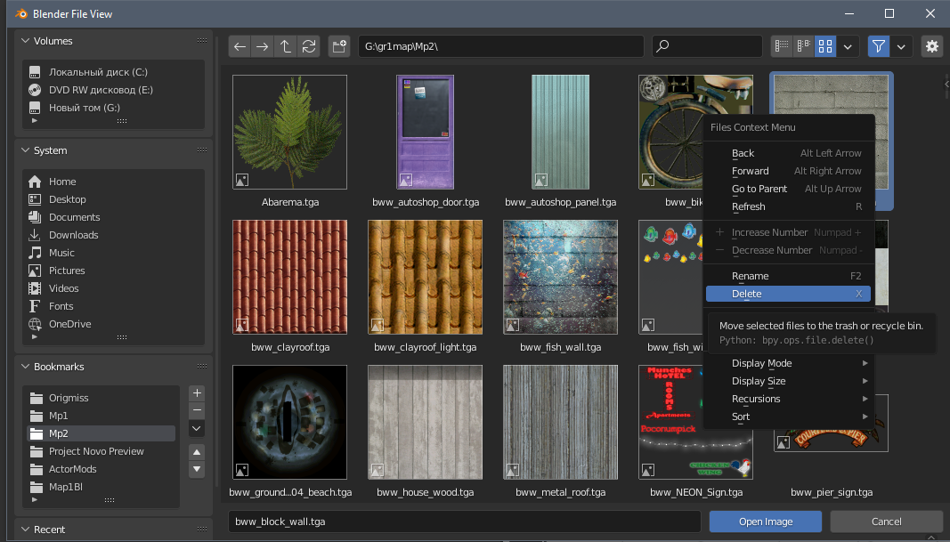Open display settings dropdown arrow
Viewport: 950px width, 542px height.
[848, 46]
